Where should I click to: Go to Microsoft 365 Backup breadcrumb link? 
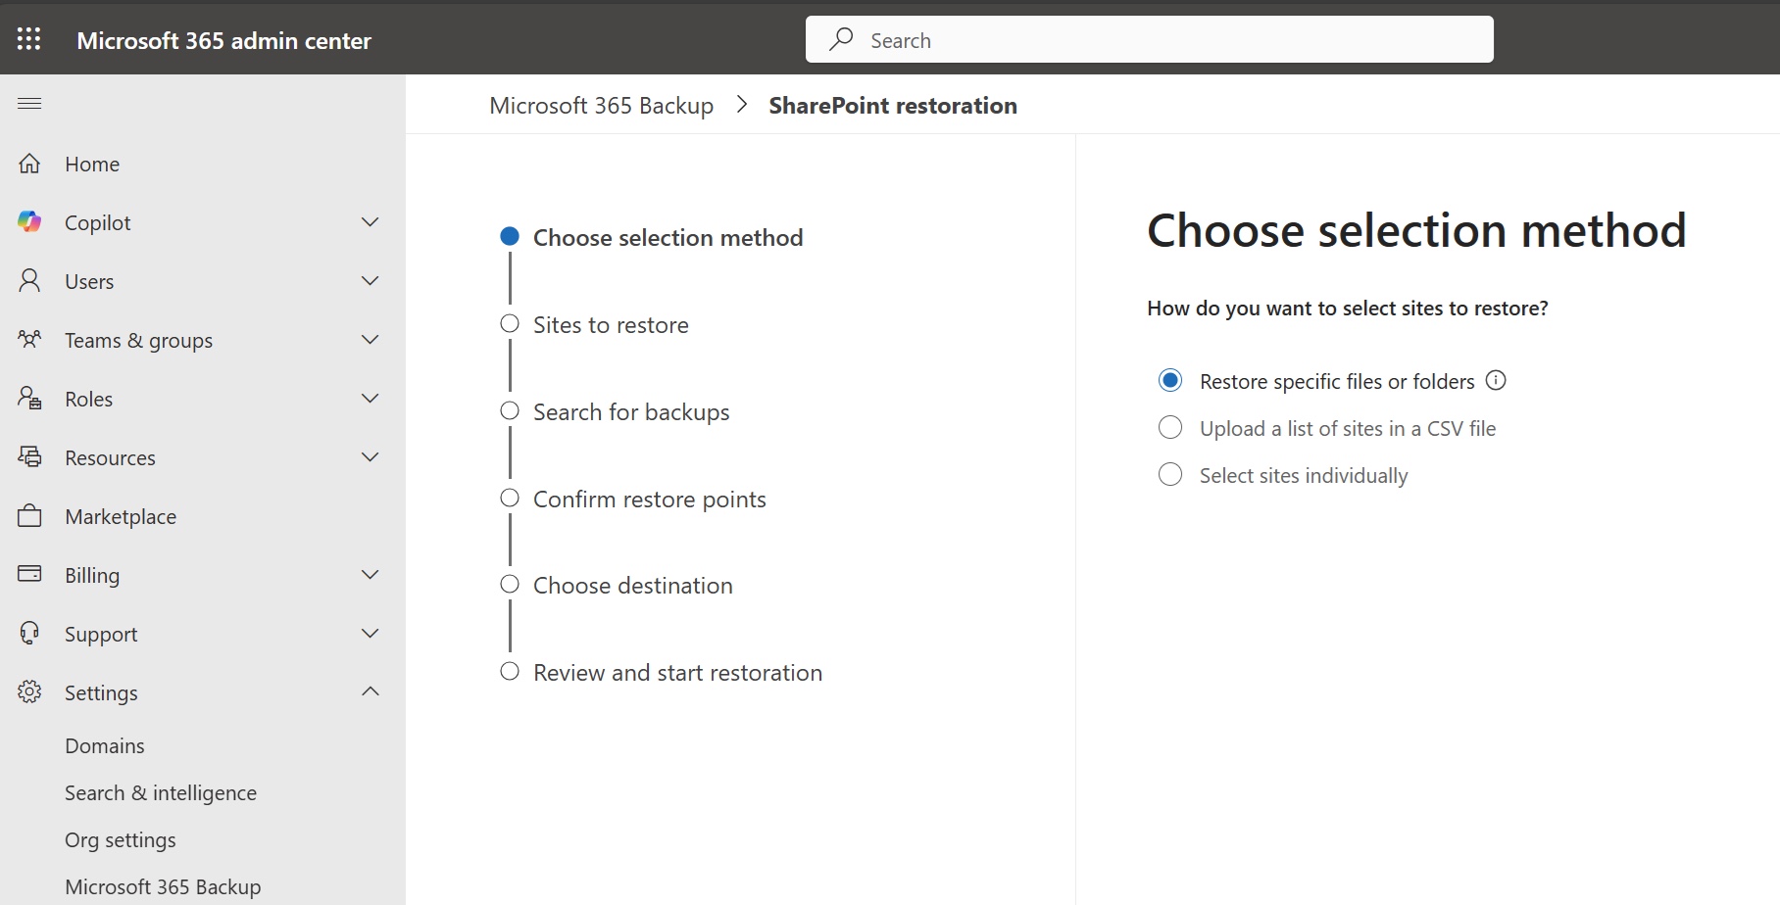(601, 106)
